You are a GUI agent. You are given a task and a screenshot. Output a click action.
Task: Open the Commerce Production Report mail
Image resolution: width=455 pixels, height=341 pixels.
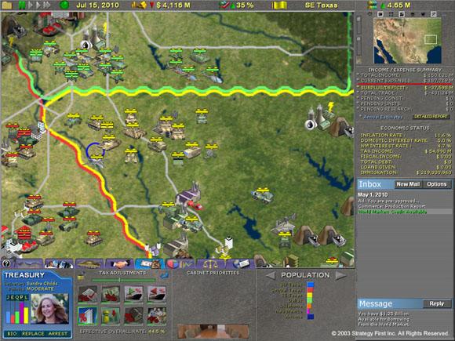(x=391, y=206)
